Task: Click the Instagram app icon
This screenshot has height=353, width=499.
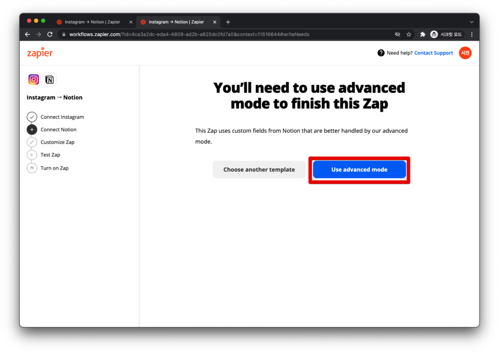Action: 34,79
